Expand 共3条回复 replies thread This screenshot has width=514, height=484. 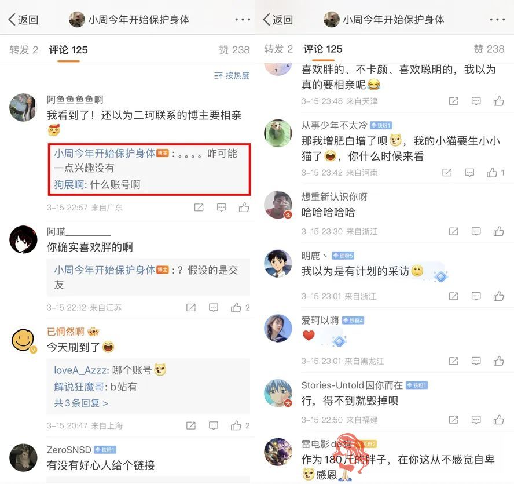click(81, 403)
